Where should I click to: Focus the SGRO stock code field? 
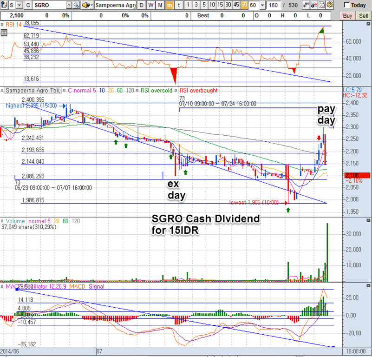49,5
